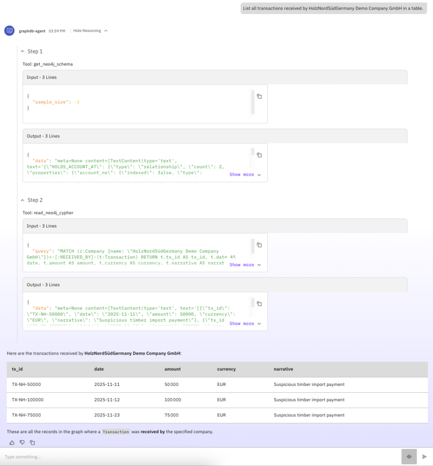Copy the Step 2 Cypher query input
433x466 pixels.
click(259, 245)
